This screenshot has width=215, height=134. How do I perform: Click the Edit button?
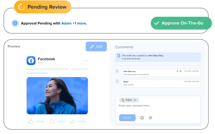(96, 46)
